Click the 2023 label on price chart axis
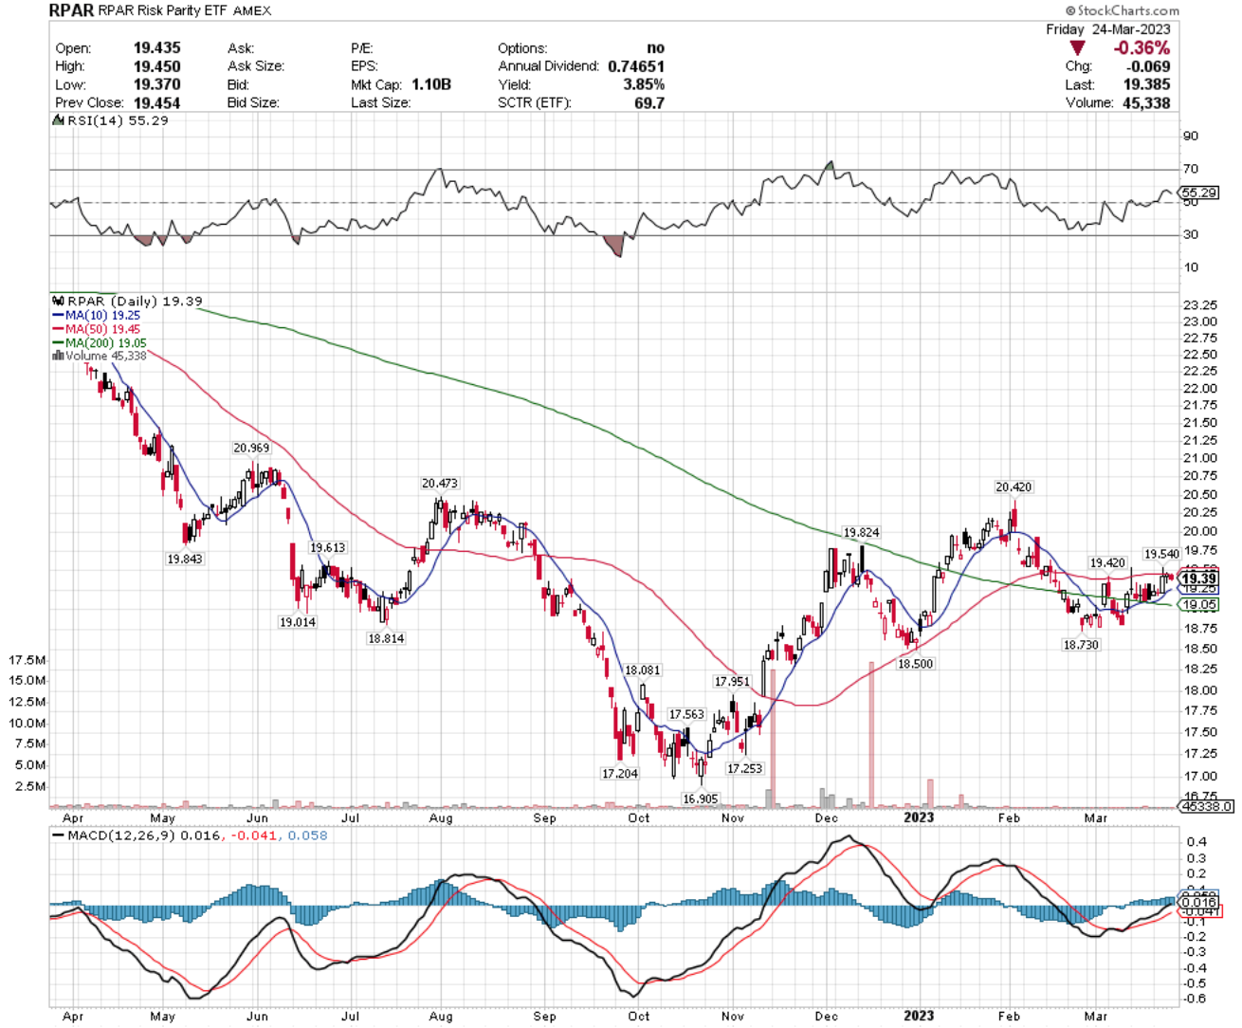Viewport: 1242px width, 1028px height. pyautogui.click(x=919, y=817)
